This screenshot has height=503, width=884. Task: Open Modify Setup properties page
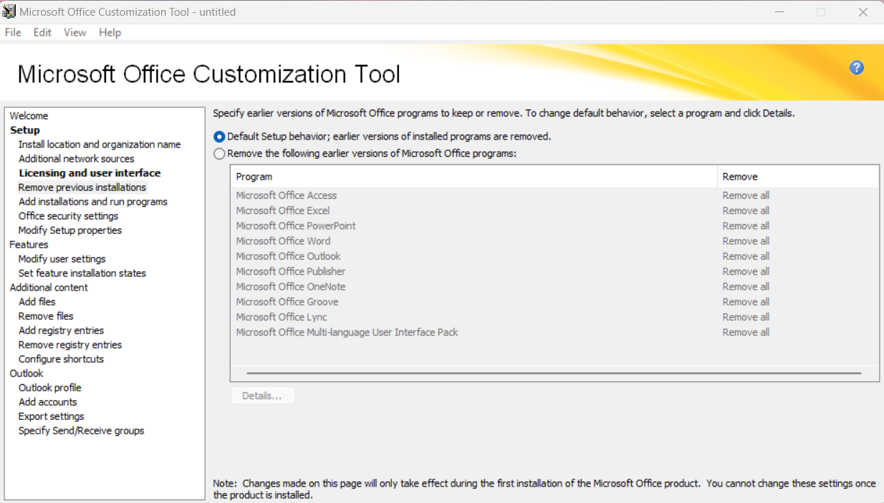point(70,230)
